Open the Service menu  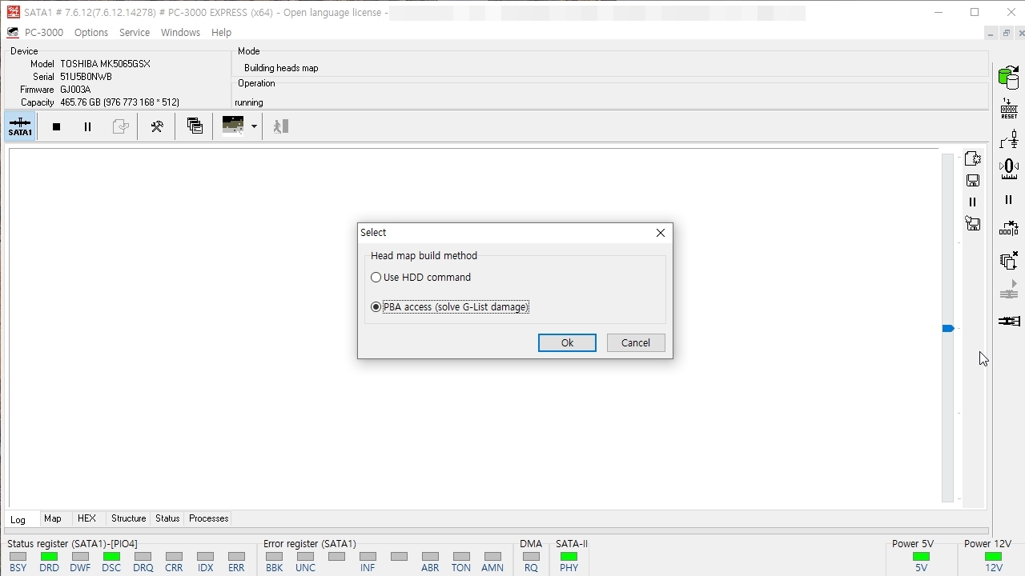pos(135,33)
